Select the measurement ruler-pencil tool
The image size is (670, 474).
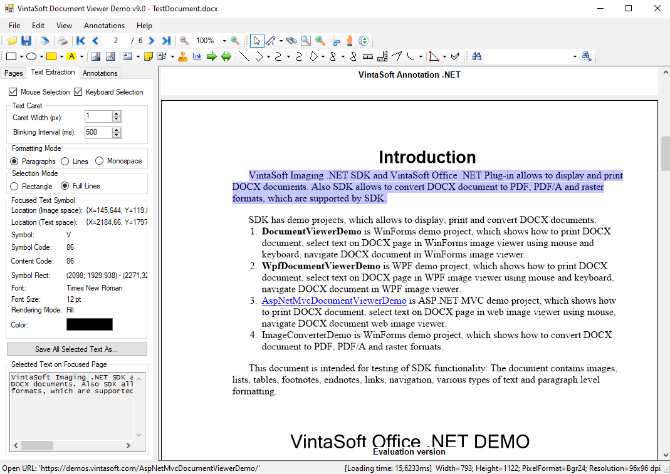[271, 41]
